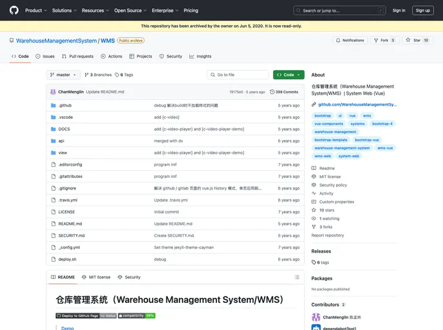Viewport: 443px width, 330px height.
Task: Click the GitHub logo icon
Action: tap(14, 10)
